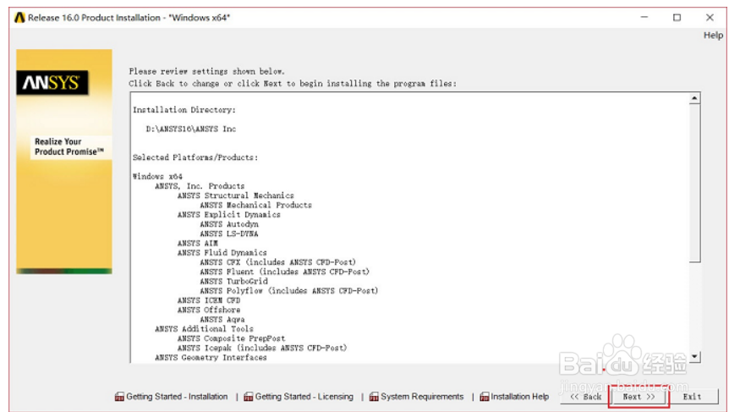Click the 'ANSYS Offshore' line
729x412 pixels.
(209, 310)
